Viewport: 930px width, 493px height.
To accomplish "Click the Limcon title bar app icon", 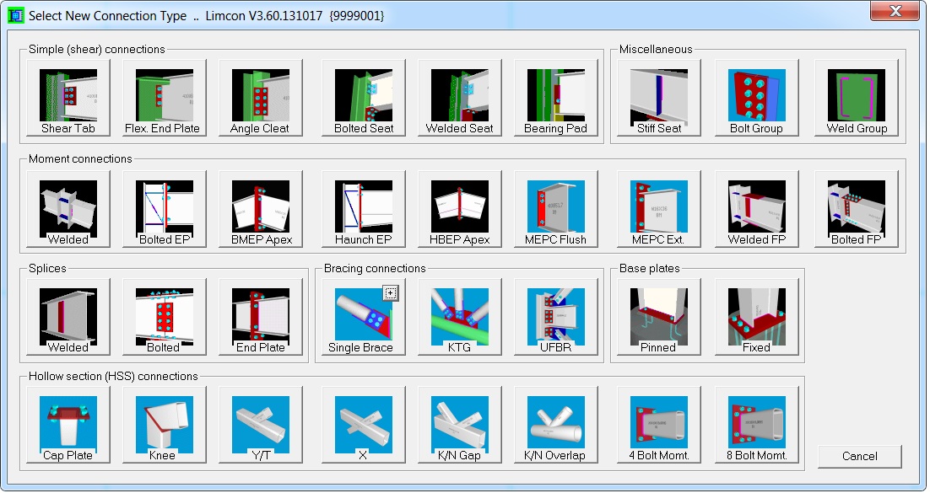I will pos(15,15).
